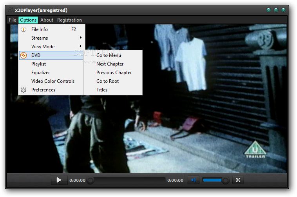Viewport: 297px width, 197px height.
Task: Open the About menu
Action: pyautogui.click(x=47, y=20)
